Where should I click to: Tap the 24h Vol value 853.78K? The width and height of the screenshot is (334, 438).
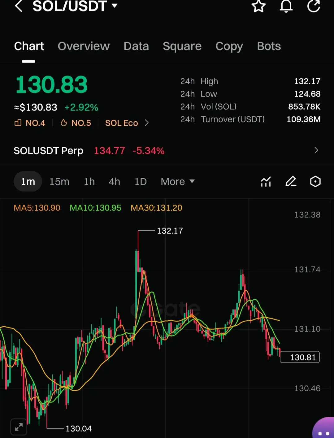[x=304, y=106]
